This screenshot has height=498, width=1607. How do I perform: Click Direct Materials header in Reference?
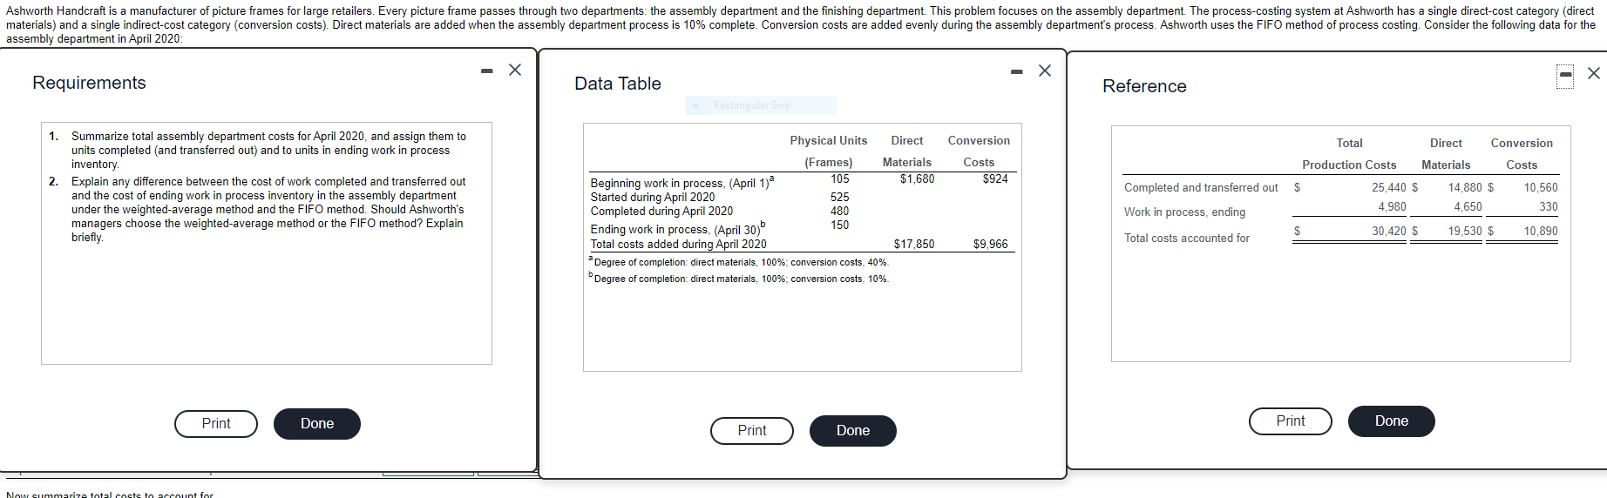pyautogui.click(x=1446, y=154)
